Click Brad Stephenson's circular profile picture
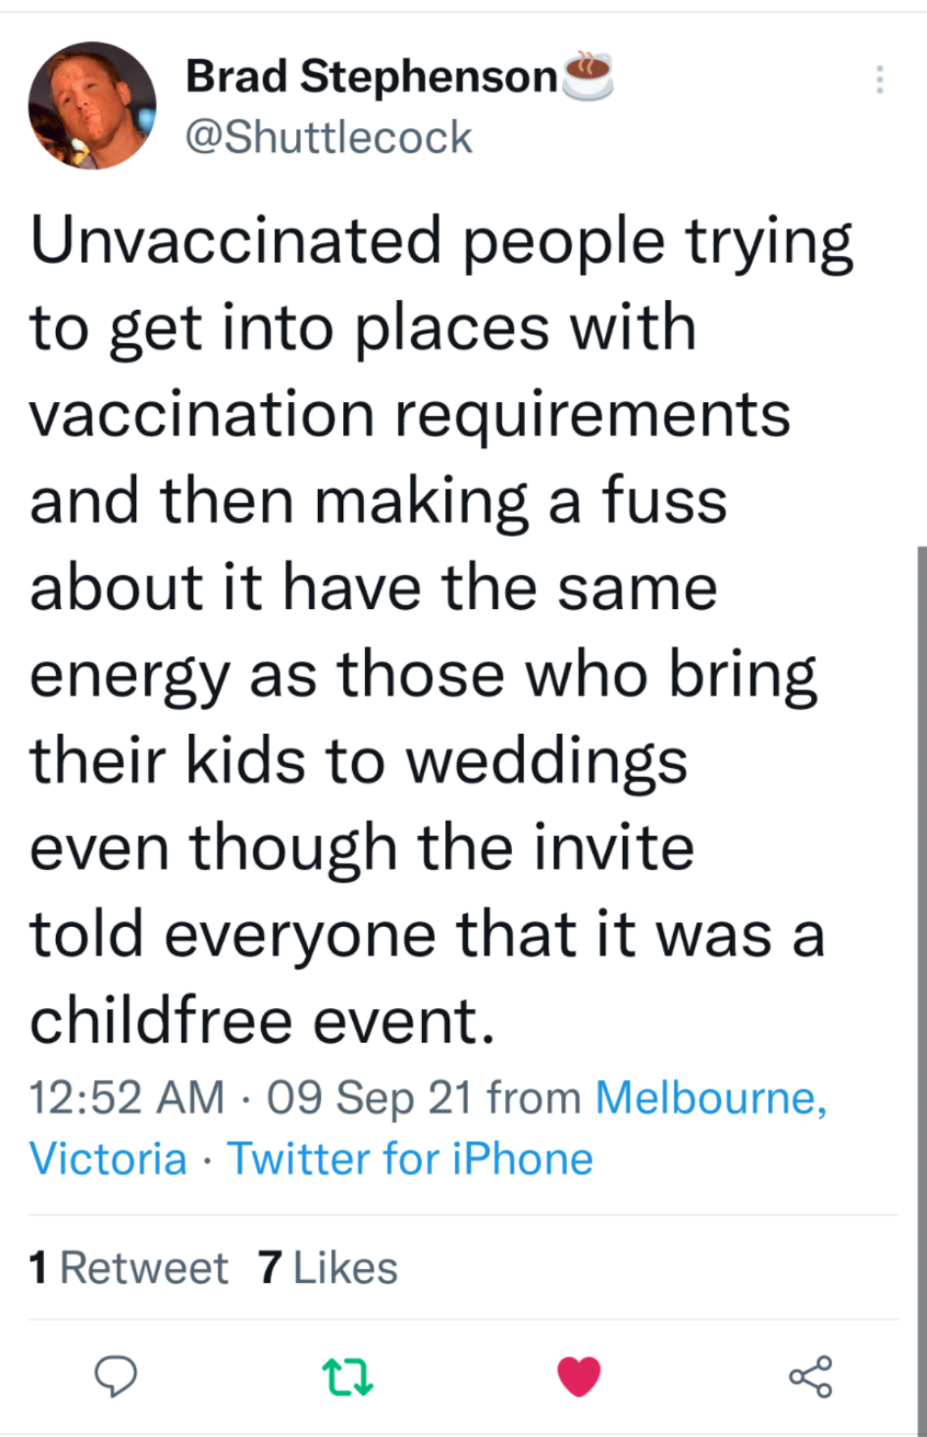 click(x=93, y=109)
